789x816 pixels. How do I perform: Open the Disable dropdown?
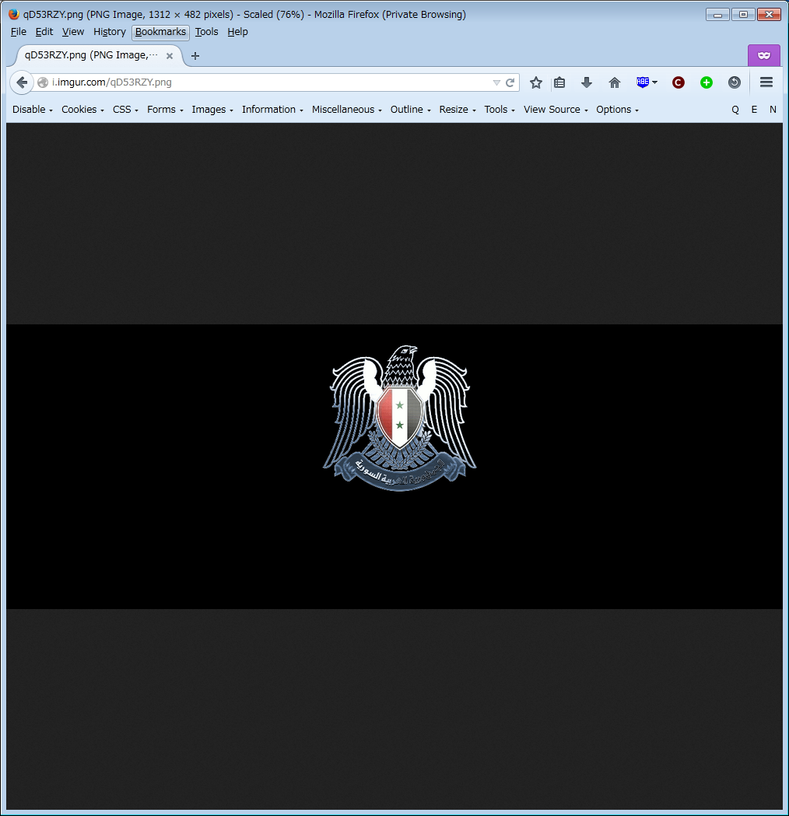click(x=32, y=109)
